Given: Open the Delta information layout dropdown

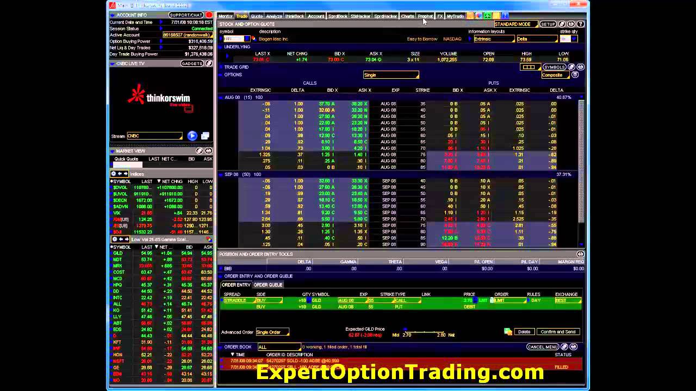Looking at the screenshot, I should pos(537,39).
